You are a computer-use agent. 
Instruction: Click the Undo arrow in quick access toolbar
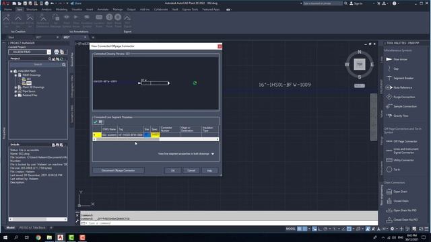coord(53,3)
